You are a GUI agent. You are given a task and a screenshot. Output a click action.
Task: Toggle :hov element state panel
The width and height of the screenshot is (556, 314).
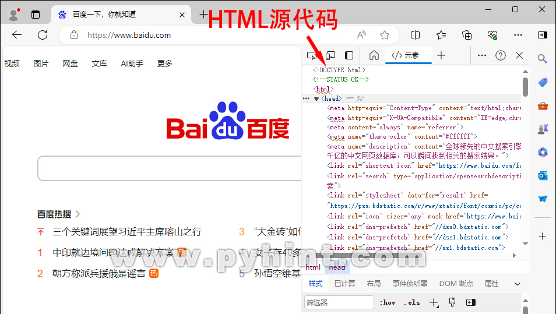[x=388, y=303]
